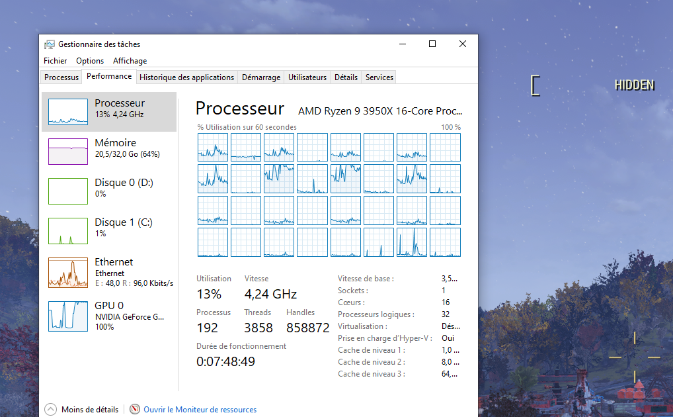
Task: Click the '% Utilisation sur 60 secondes' label
Action: pyautogui.click(x=247, y=127)
